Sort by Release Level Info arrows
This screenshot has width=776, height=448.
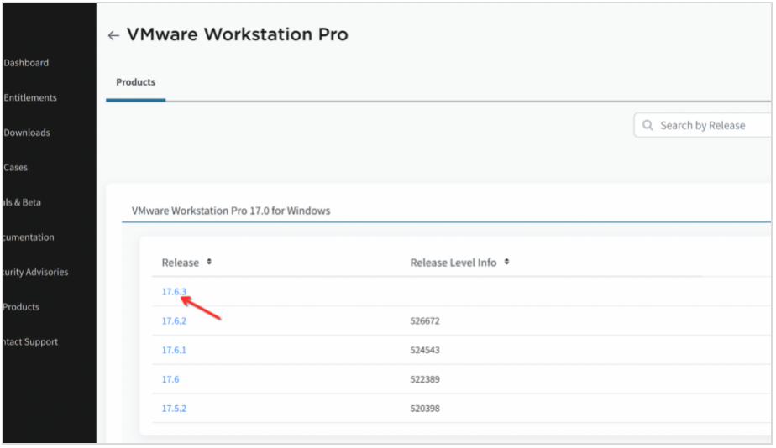tap(506, 262)
